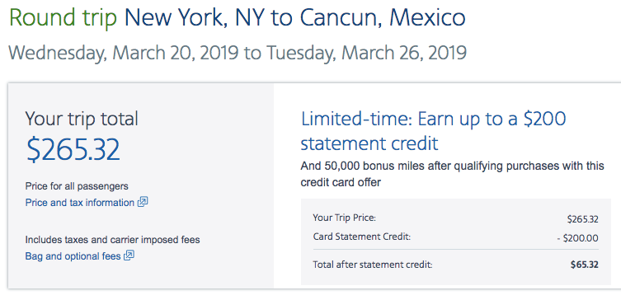This screenshot has width=621, height=300.
Task: Click the Includes taxes and carrier imposed fees text
Action: click(112, 240)
